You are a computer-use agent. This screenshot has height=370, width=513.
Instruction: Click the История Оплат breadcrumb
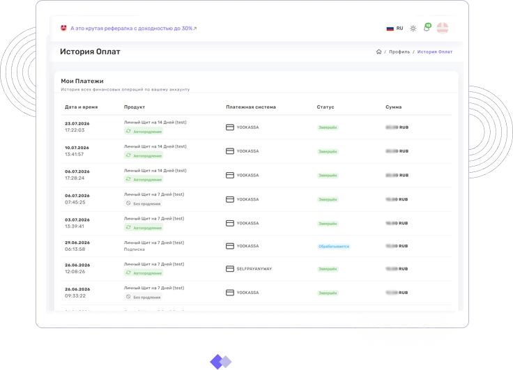435,52
